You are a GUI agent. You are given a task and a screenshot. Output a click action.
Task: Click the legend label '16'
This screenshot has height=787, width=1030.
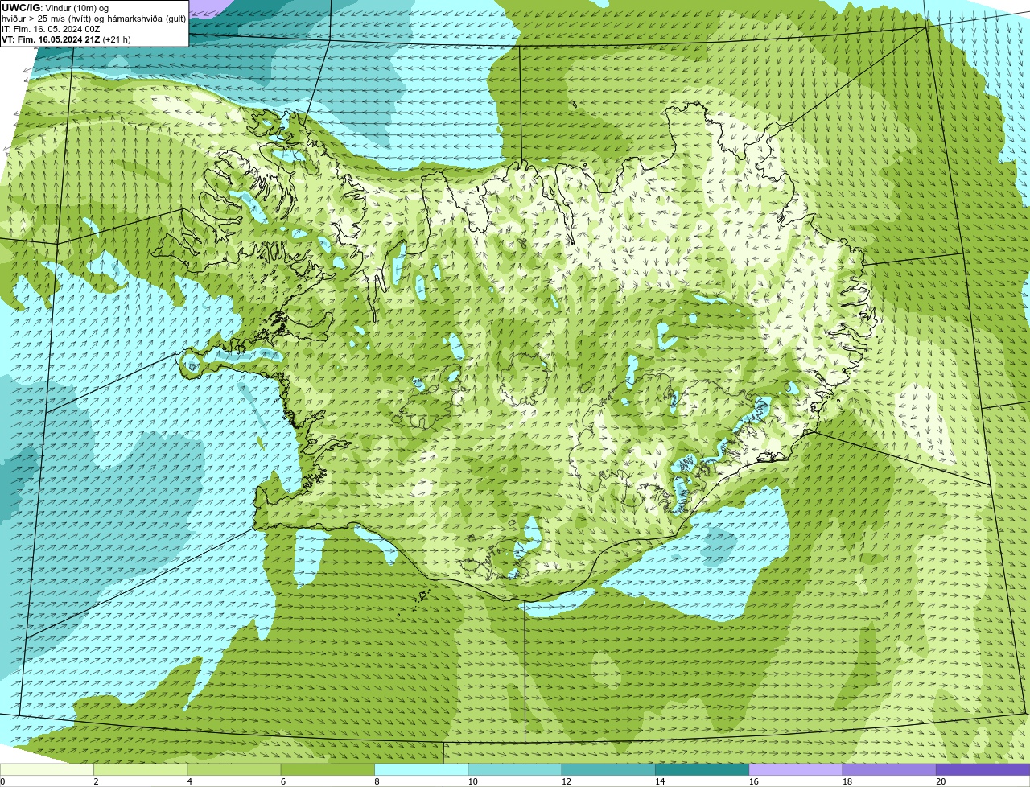pyautogui.click(x=753, y=781)
